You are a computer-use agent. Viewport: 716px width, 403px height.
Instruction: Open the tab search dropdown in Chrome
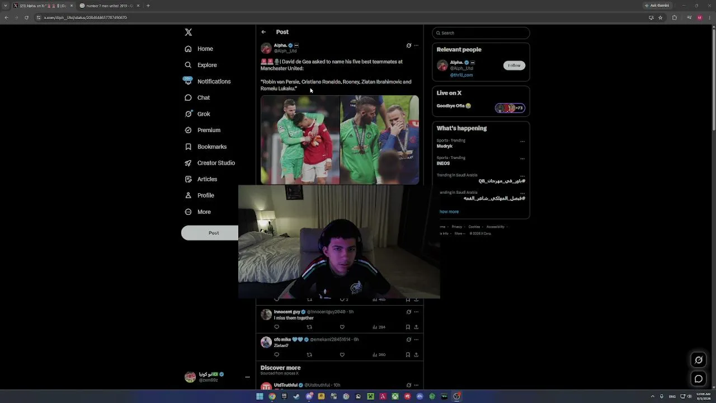[6, 6]
